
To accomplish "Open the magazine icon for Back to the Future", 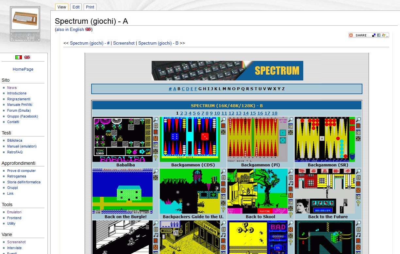I will click(x=358, y=197).
